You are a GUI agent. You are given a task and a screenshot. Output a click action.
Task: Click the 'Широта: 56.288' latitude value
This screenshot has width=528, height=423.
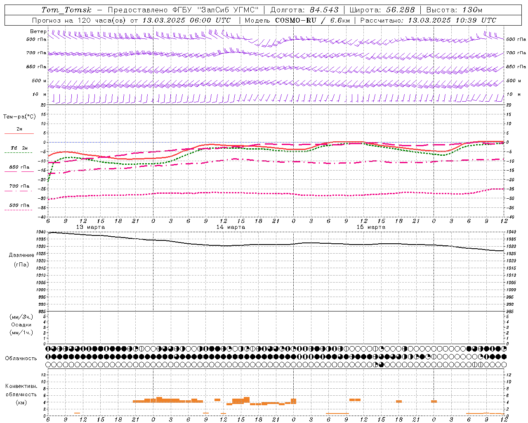[382, 10]
